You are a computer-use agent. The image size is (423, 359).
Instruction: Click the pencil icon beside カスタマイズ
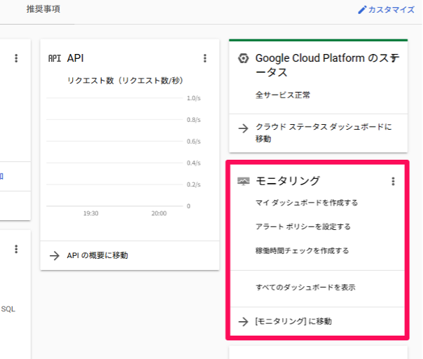click(x=362, y=10)
